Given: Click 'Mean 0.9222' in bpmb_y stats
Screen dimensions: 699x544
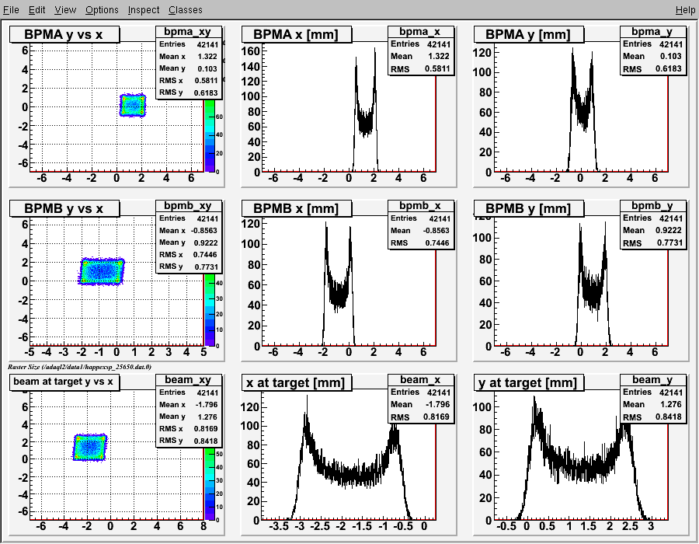Looking at the screenshot, I should [x=652, y=230].
